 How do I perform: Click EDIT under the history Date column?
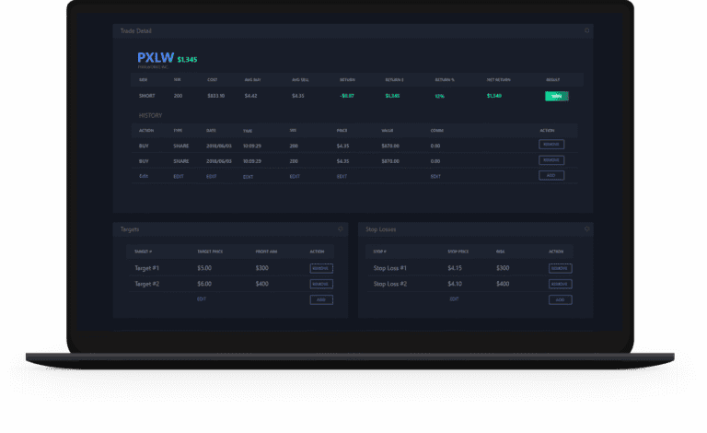[x=212, y=177]
